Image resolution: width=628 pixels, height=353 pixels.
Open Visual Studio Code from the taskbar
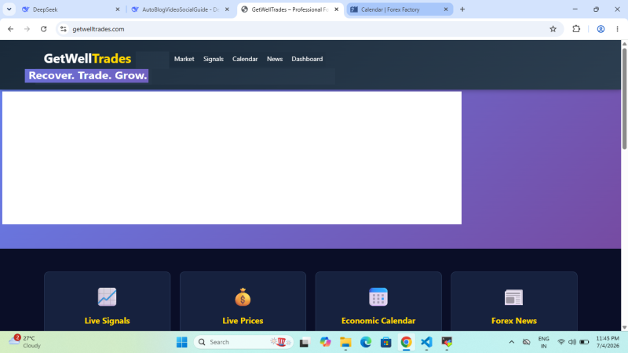click(x=426, y=342)
